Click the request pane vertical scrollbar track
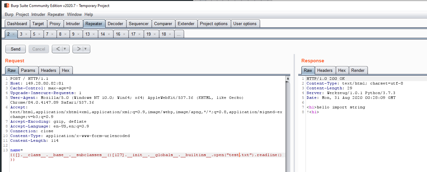The height and width of the screenshot is (172, 427). [x=288, y=127]
